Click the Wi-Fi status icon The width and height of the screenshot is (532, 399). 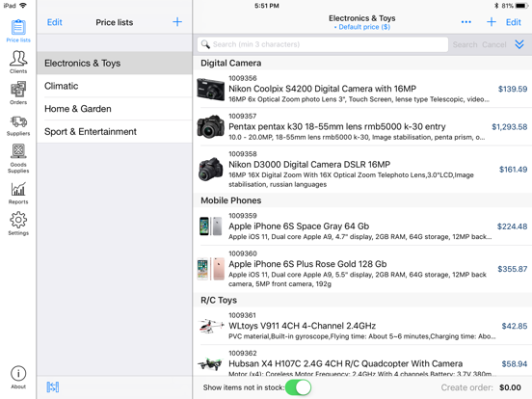click(x=23, y=6)
